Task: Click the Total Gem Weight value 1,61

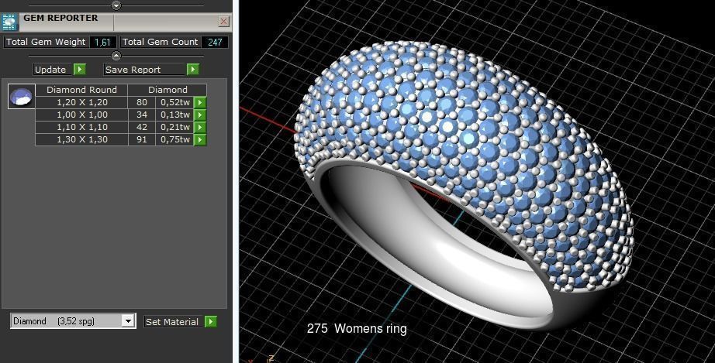Action: click(102, 42)
